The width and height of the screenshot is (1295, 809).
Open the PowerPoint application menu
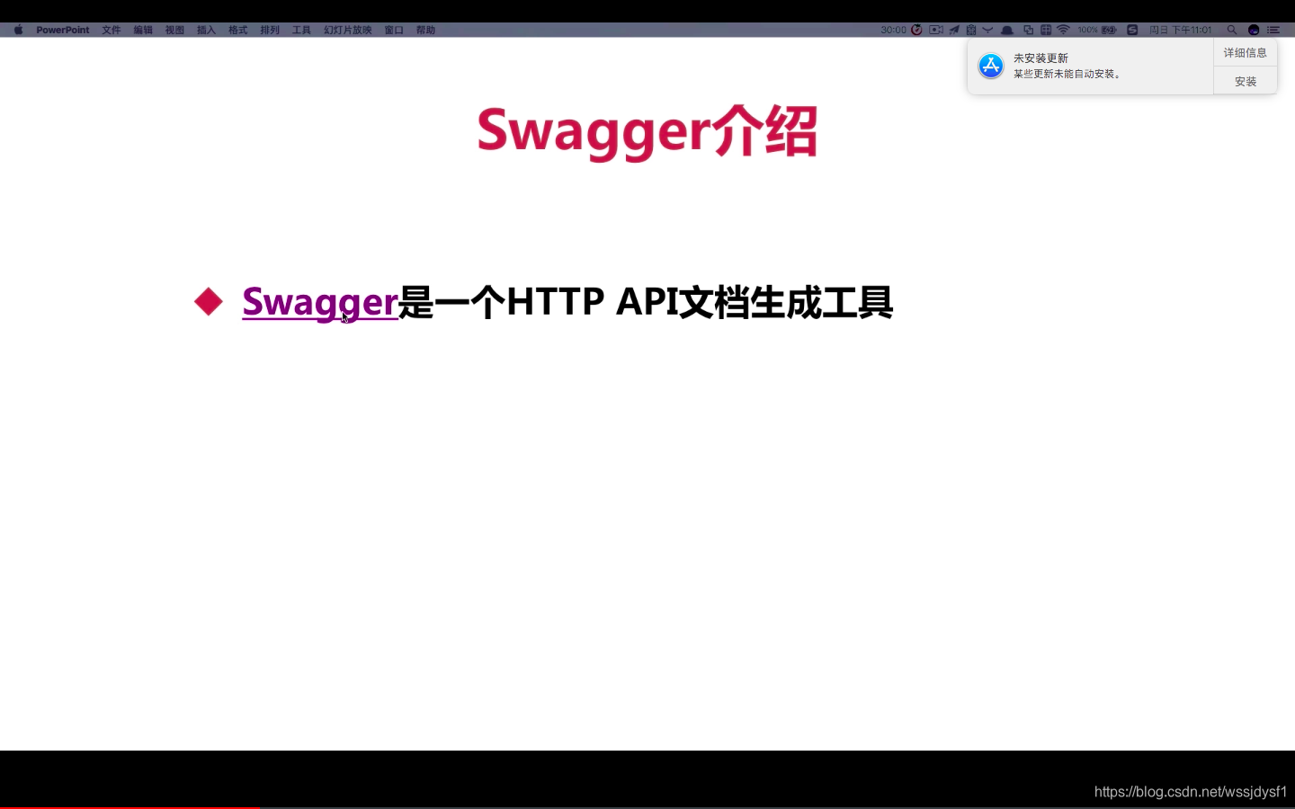pos(63,30)
